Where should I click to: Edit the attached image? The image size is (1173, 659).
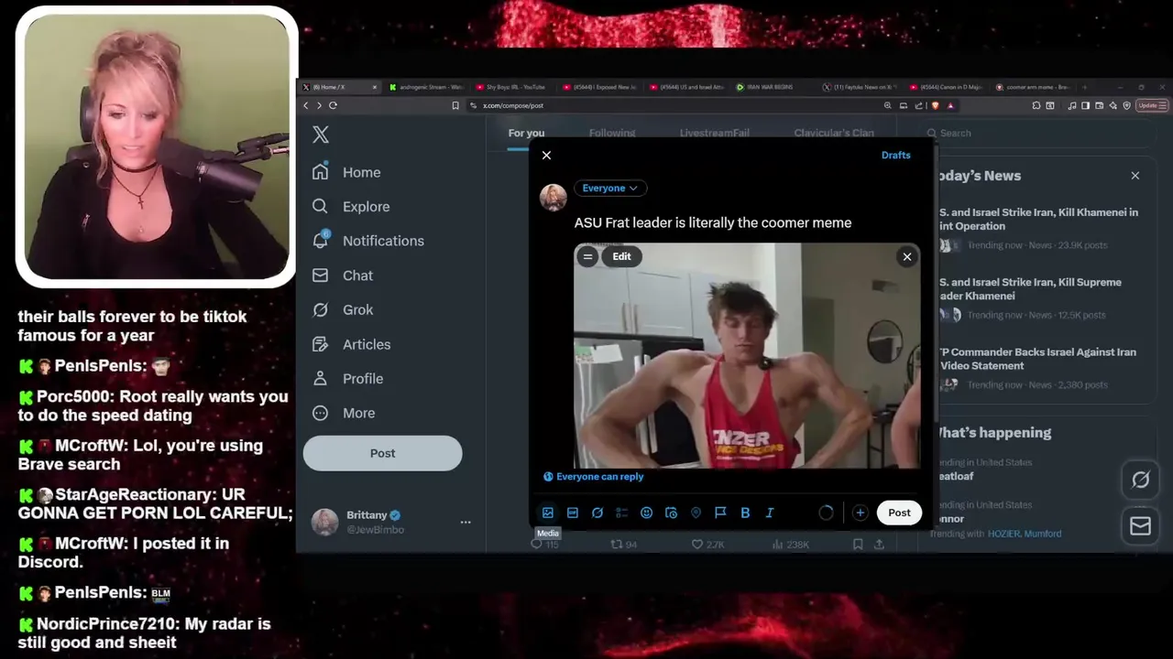tap(621, 256)
